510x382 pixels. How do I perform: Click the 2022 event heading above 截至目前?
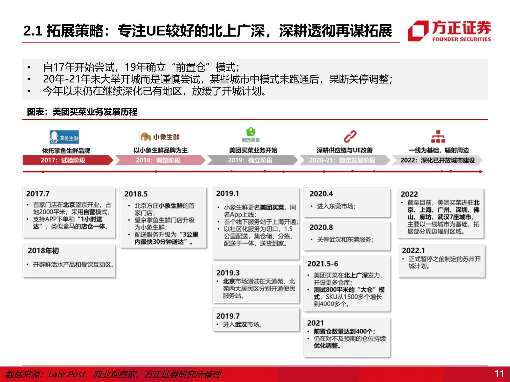(409, 194)
